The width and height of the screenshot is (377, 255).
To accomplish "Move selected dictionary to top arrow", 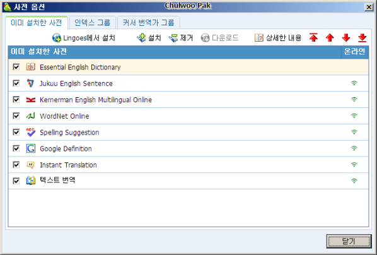I will point(313,38).
